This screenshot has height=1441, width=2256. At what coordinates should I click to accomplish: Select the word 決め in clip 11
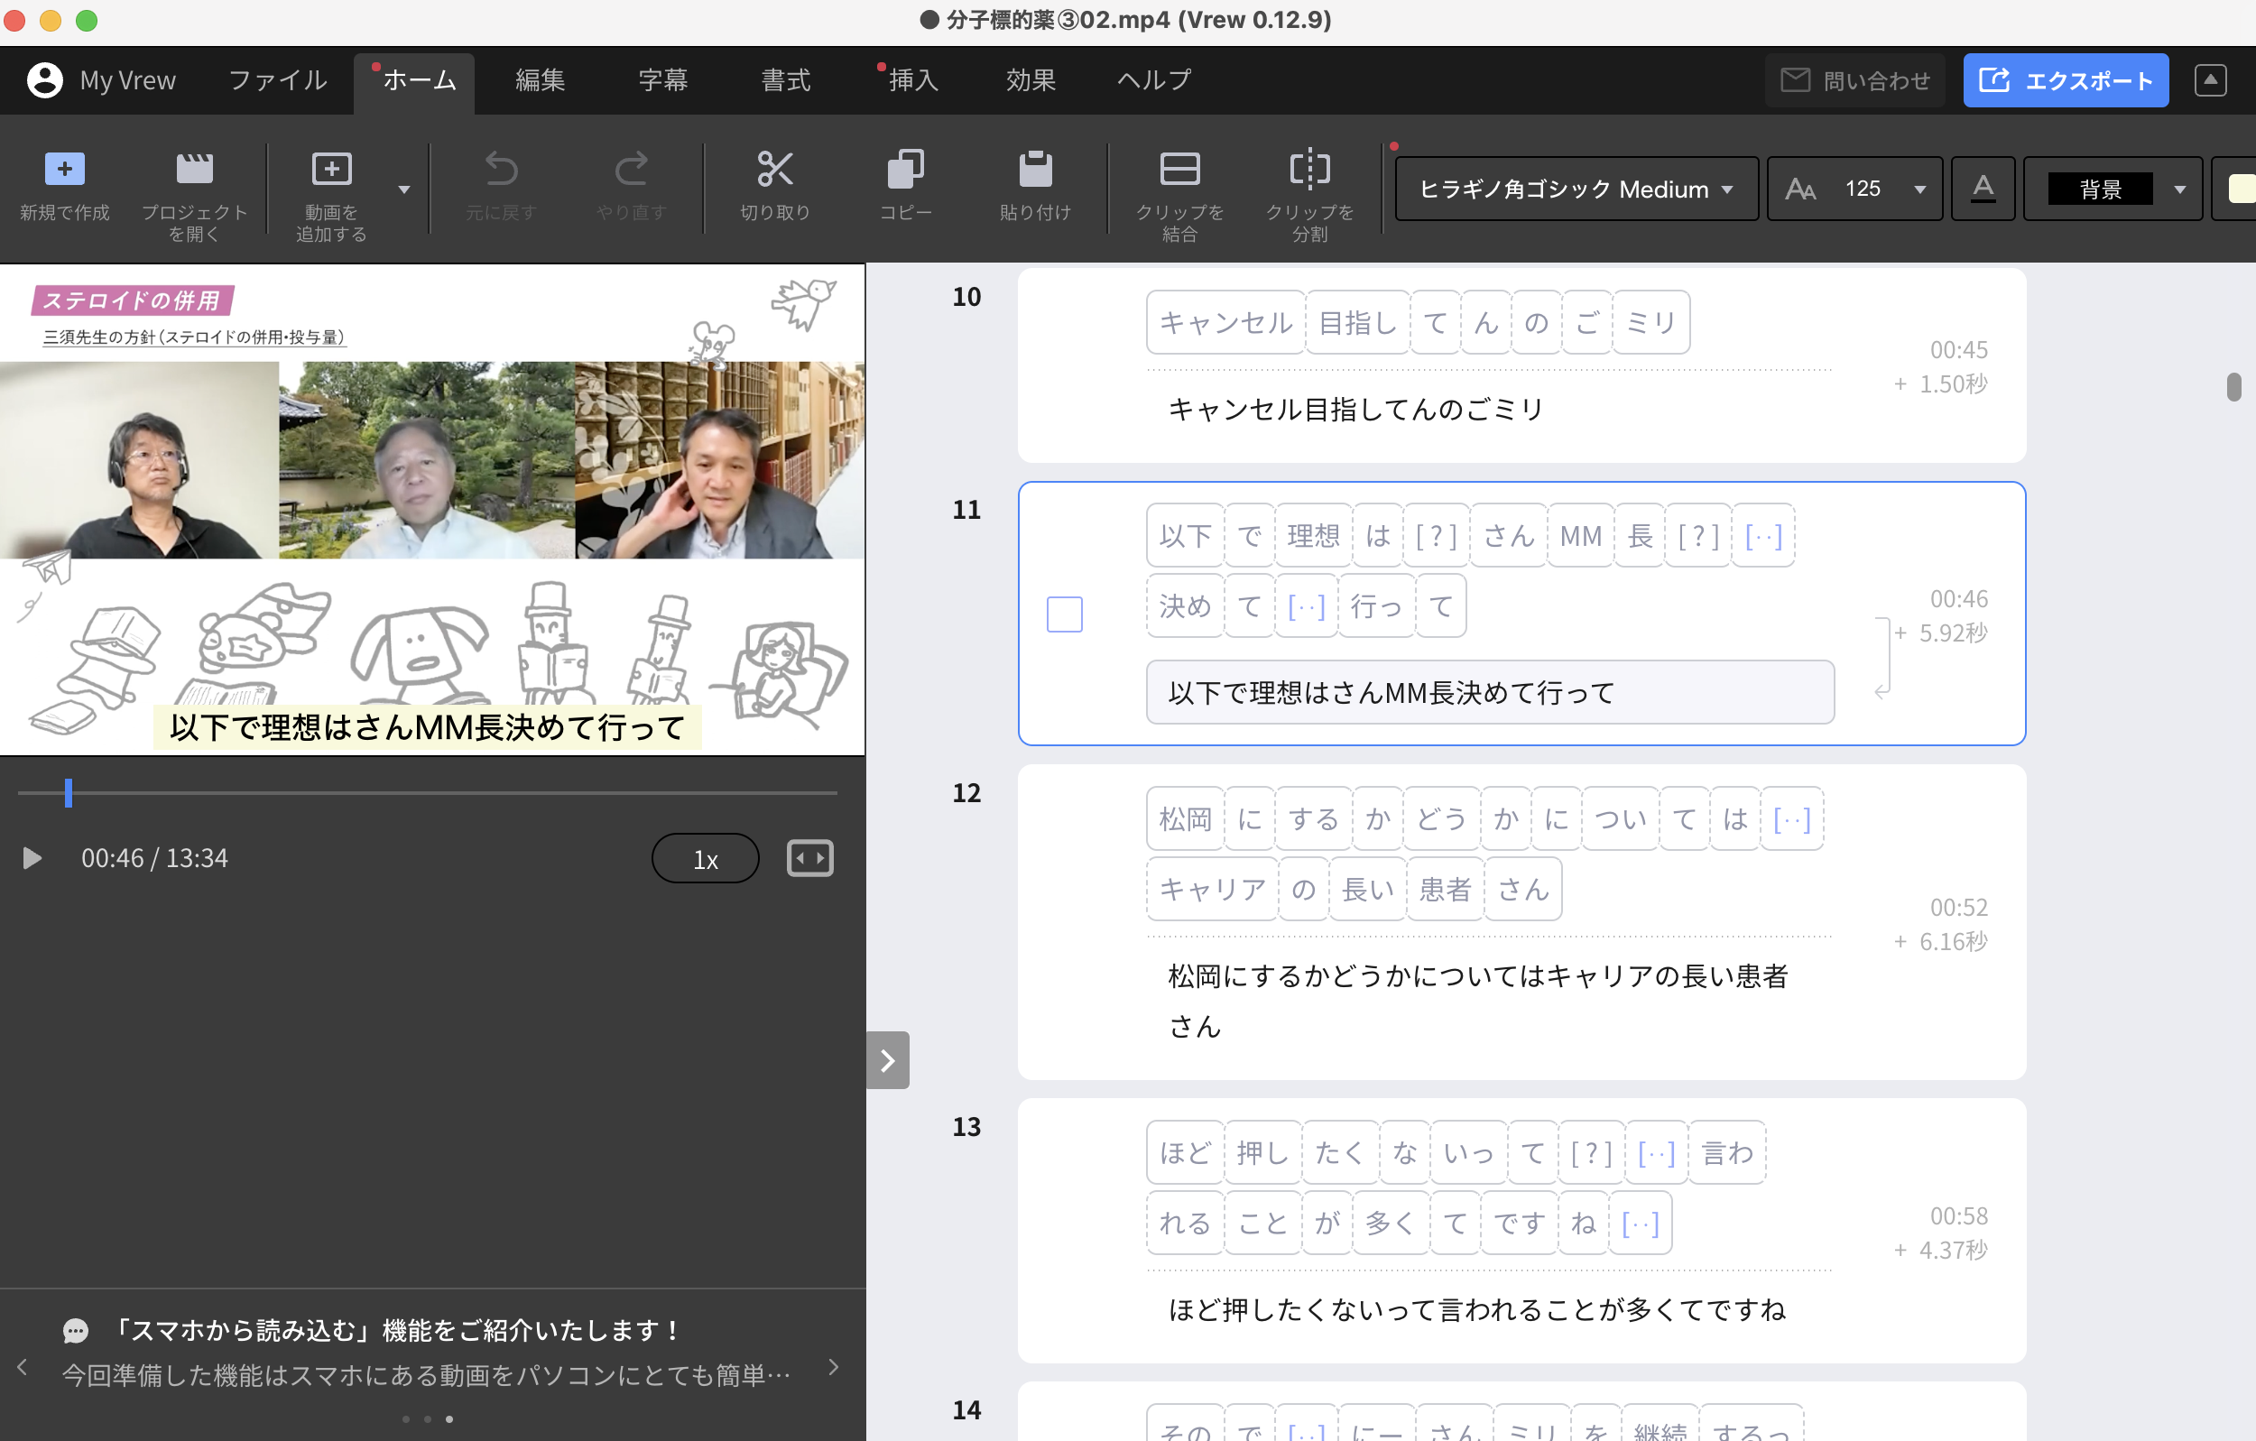point(1185,606)
